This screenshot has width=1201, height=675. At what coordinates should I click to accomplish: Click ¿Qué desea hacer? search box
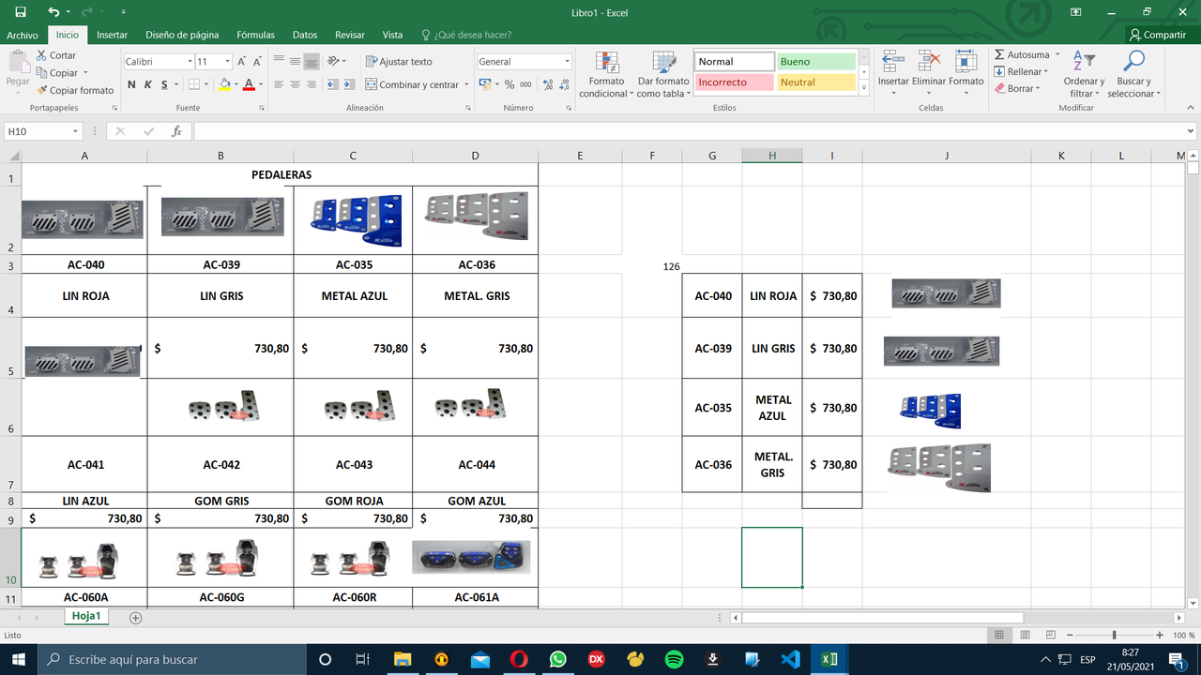click(466, 35)
